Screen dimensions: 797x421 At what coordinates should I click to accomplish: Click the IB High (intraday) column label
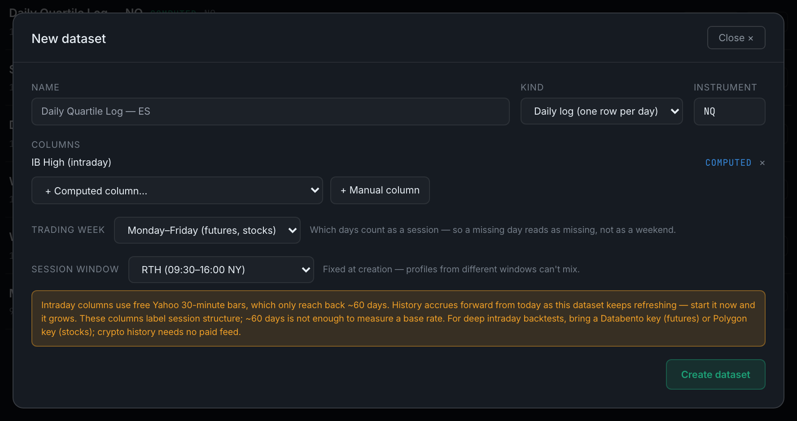pos(71,162)
